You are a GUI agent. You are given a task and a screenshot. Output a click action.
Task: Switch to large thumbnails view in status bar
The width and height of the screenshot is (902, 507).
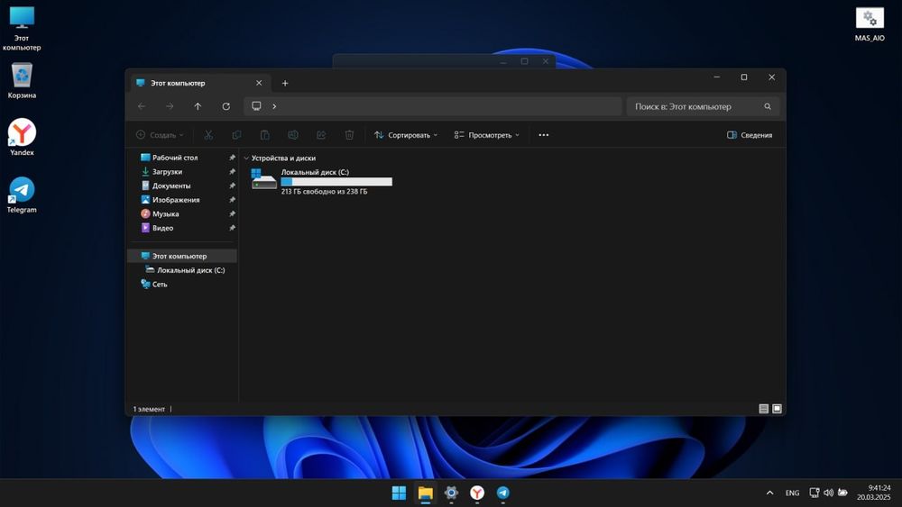pos(778,409)
